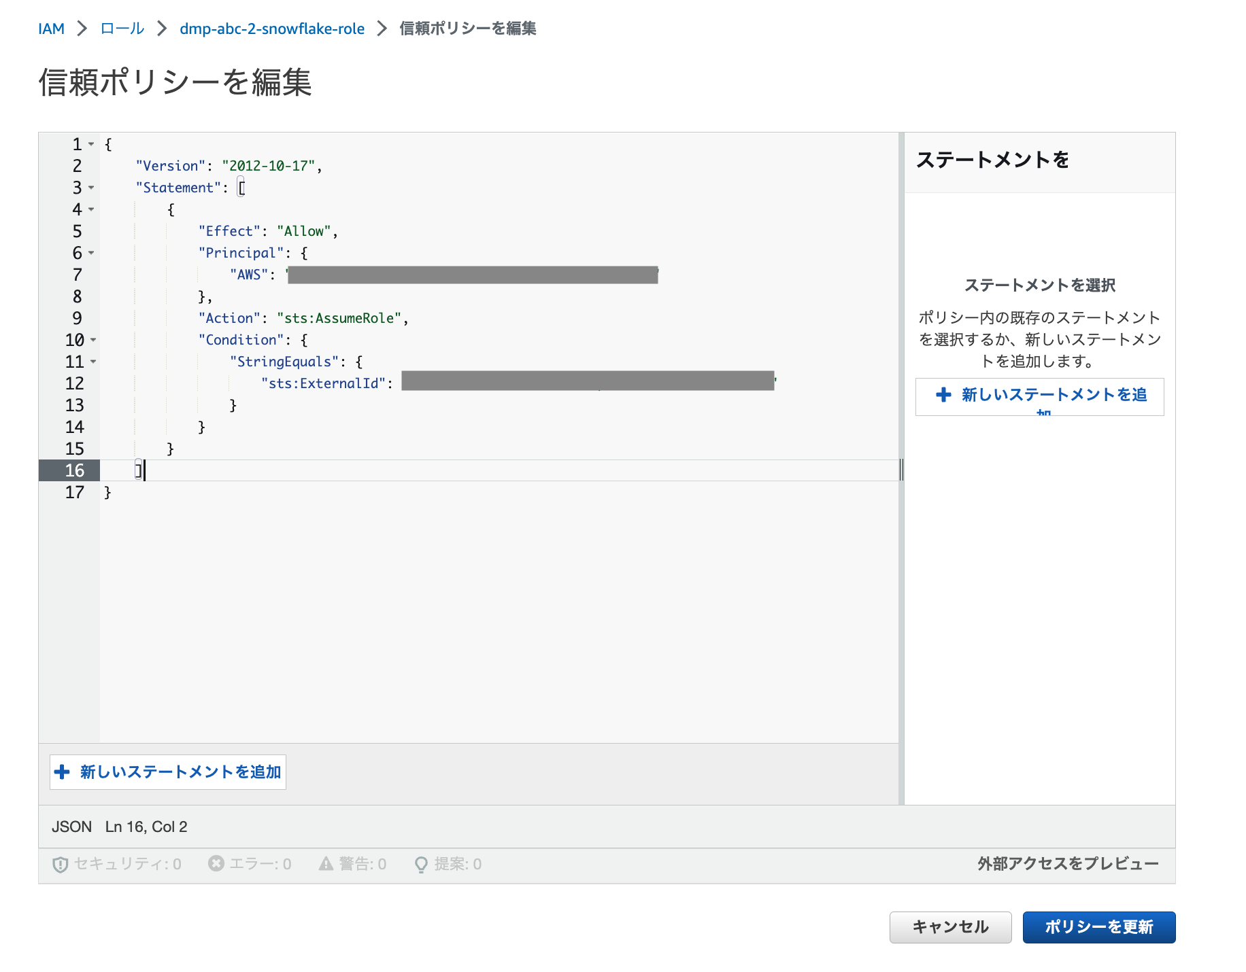Fold the StringEquals block at line 11

tap(93, 362)
